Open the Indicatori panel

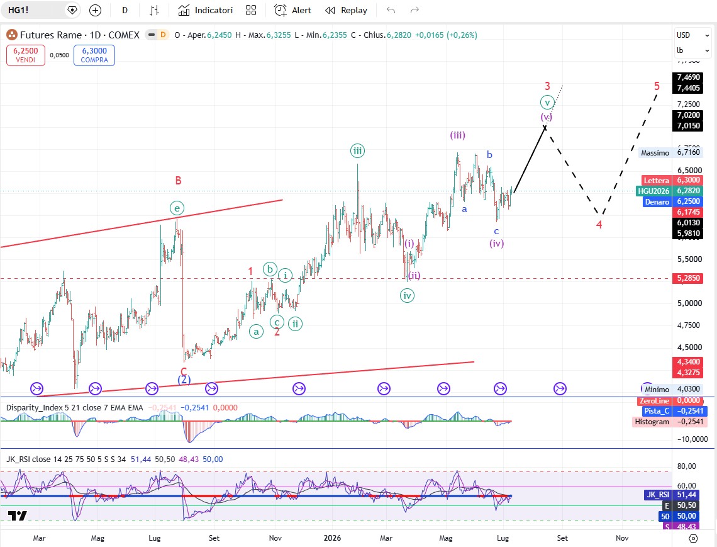click(205, 10)
